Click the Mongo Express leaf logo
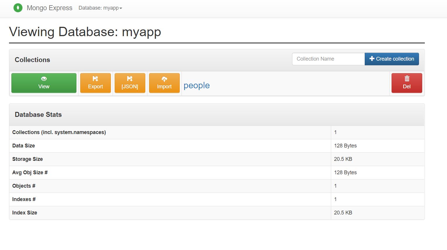 18,8
